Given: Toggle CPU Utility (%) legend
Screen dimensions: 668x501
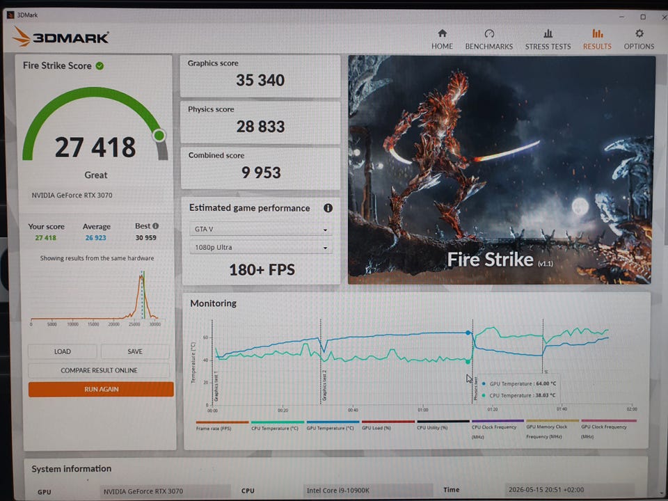Looking at the screenshot, I should 443,426.
